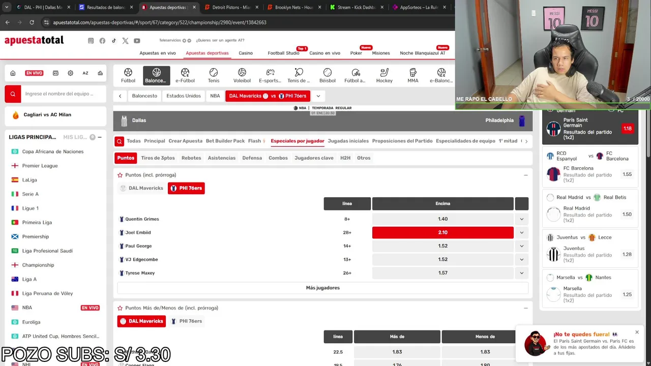The image size is (651, 366).
Task: Open the Tenis de mesa icon
Action: (299, 75)
